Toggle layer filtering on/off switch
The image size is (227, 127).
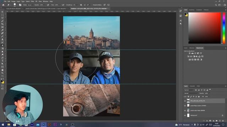210,90
